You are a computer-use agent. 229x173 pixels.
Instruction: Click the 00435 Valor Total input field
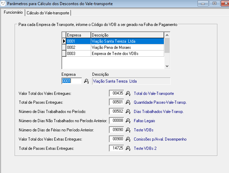pyautogui.click(x=116, y=93)
